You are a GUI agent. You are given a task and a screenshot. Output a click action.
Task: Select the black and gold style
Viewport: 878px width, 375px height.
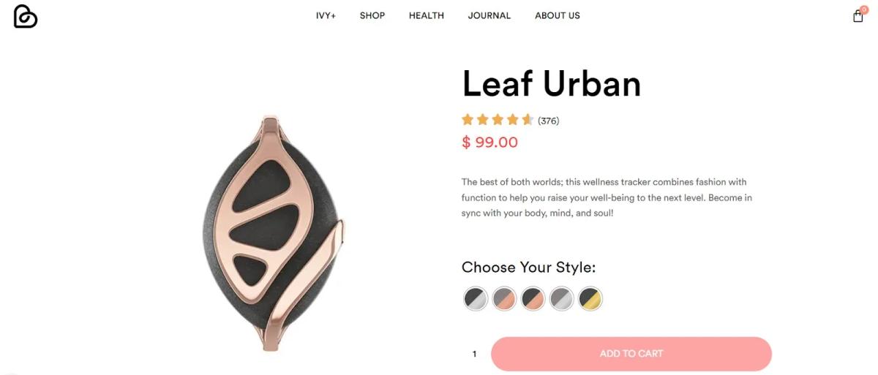[590, 298]
